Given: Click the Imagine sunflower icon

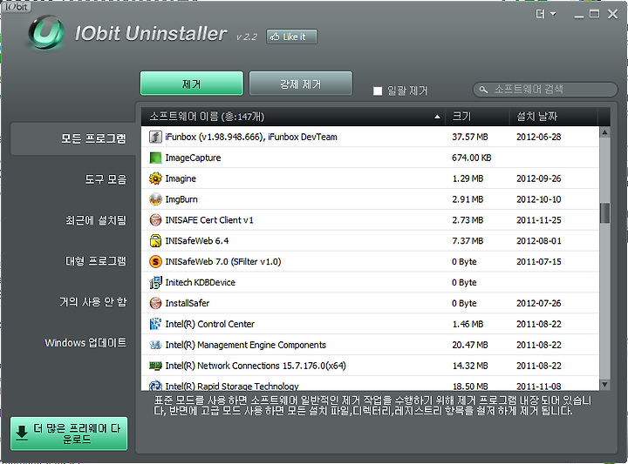Looking at the screenshot, I should tap(155, 178).
